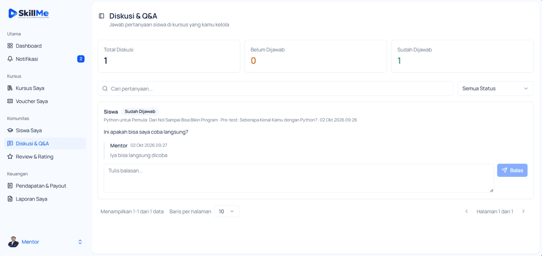Click the Notifikasi bell icon
Viewport: 542px width, 256px height.
[x=10, y=59]
